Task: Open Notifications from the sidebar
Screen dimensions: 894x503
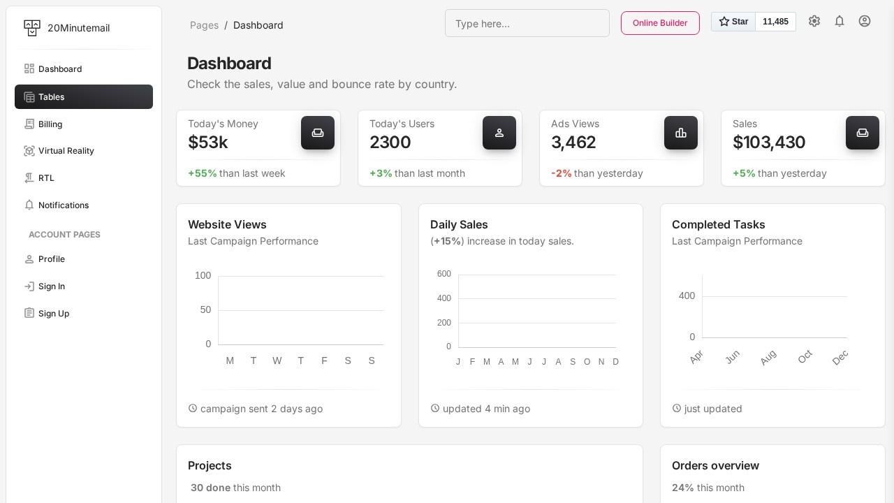Action: point(64,205)
